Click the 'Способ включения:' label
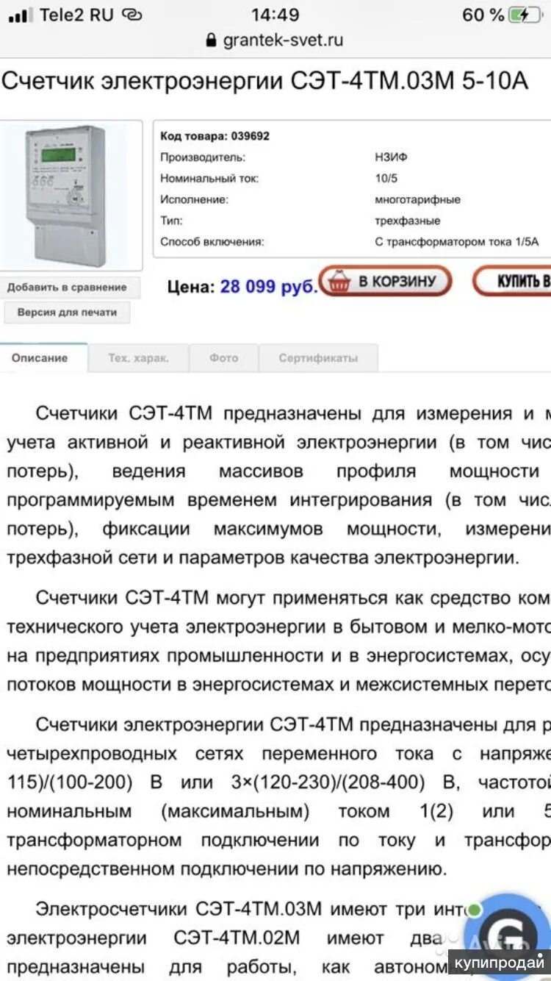The image size is (551, 981). (212, 242)
